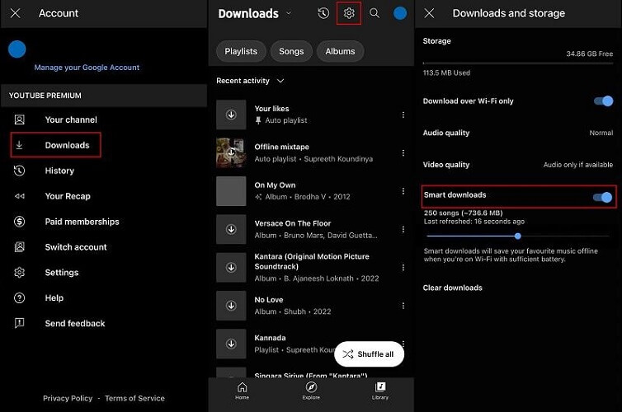
Task: Open three-dot menu for Offline mixtape
Action: pos(403,153)
